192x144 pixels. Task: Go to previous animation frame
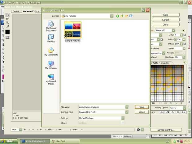[168, 112]
